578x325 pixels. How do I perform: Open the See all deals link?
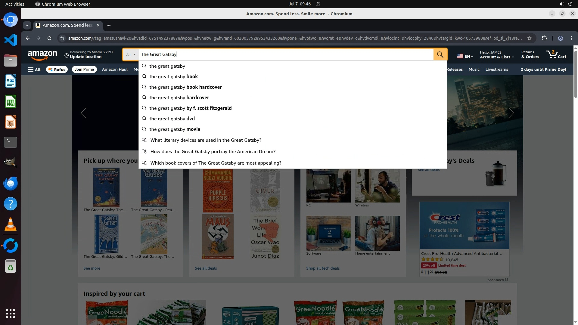(206, 268)
